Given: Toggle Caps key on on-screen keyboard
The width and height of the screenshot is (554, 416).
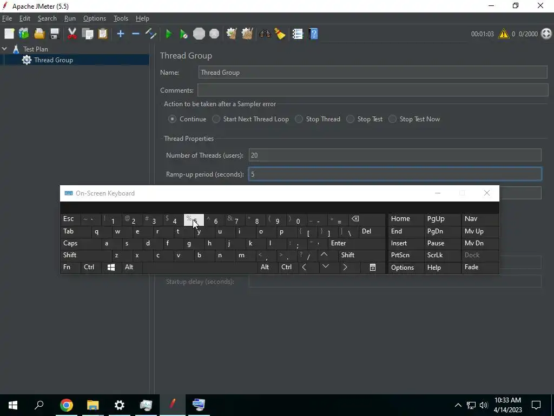Looking at the screenshot, I should coord(81,243).
